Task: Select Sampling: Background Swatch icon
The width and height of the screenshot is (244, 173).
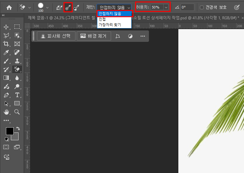Action: [76, 8]
